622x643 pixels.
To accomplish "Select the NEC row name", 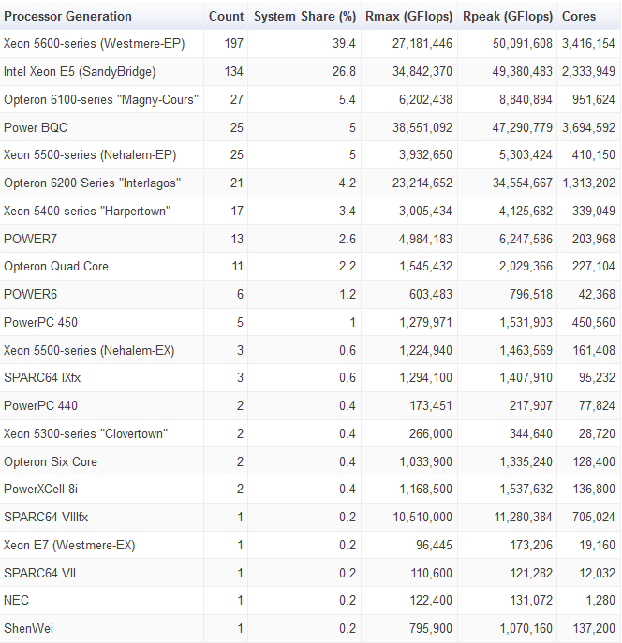I will point(17,600).
